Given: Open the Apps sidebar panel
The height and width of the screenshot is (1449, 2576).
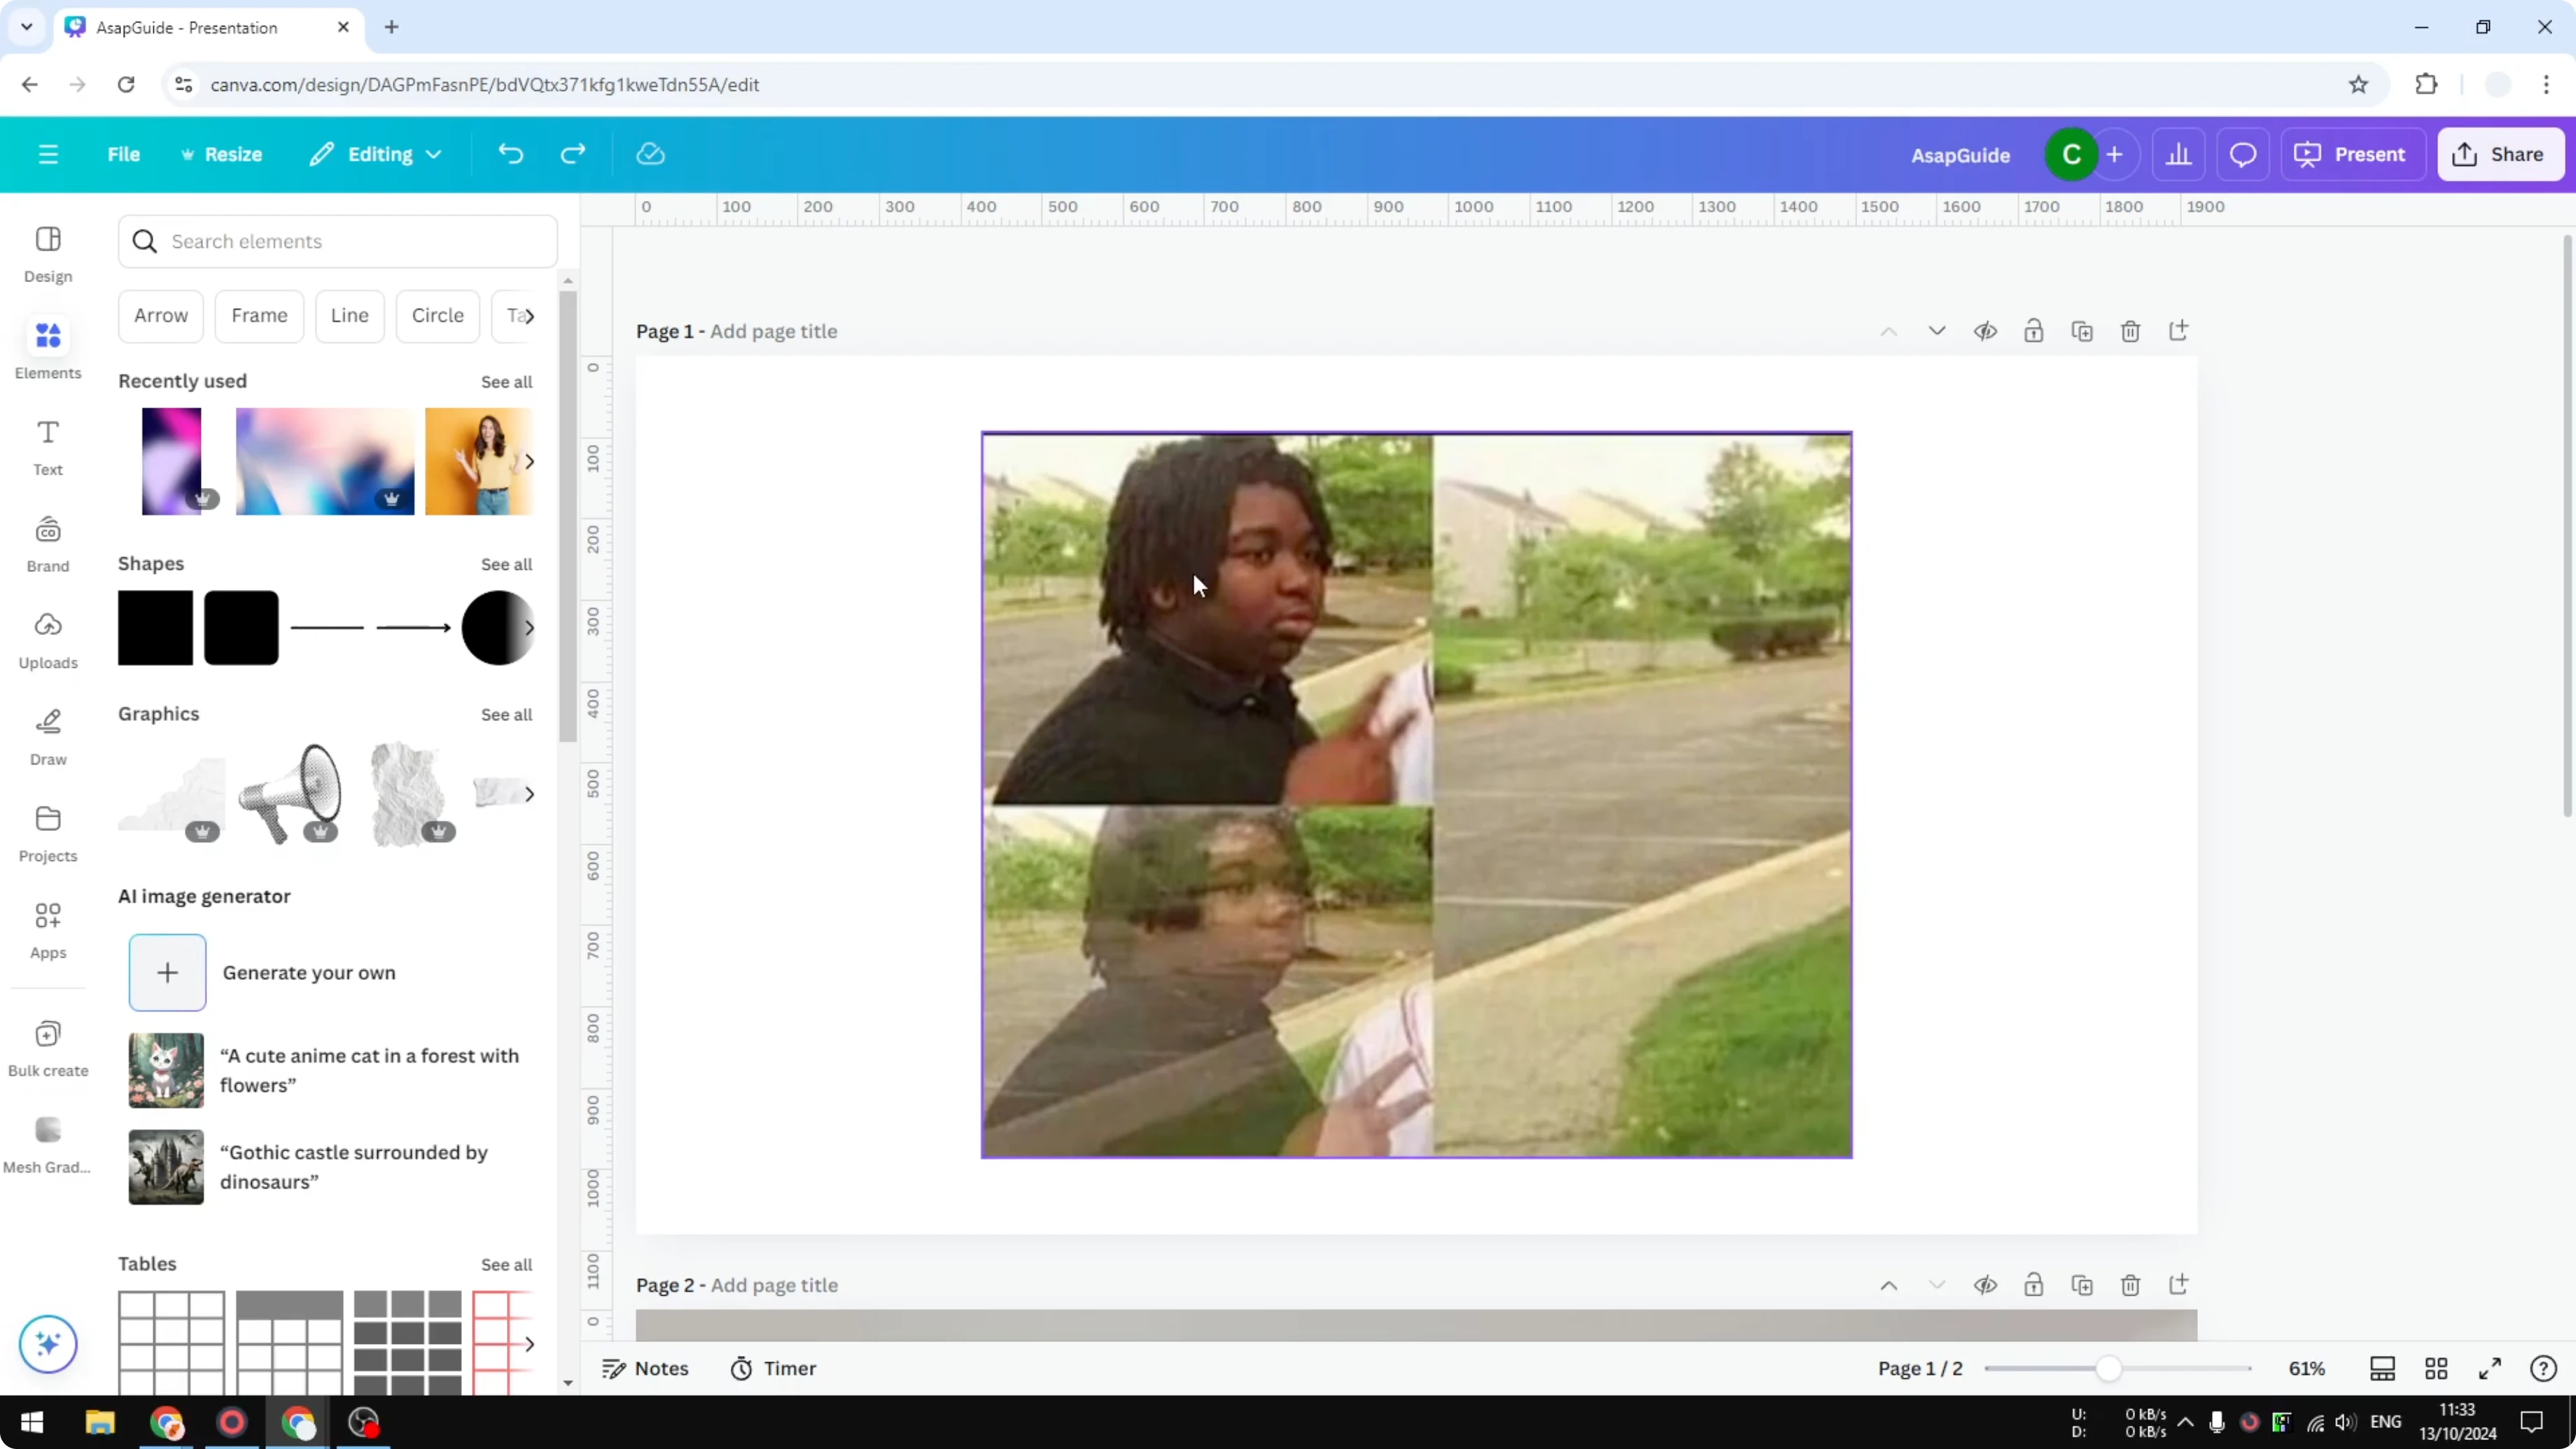Looking at the screenshot, I should [48, 930].
